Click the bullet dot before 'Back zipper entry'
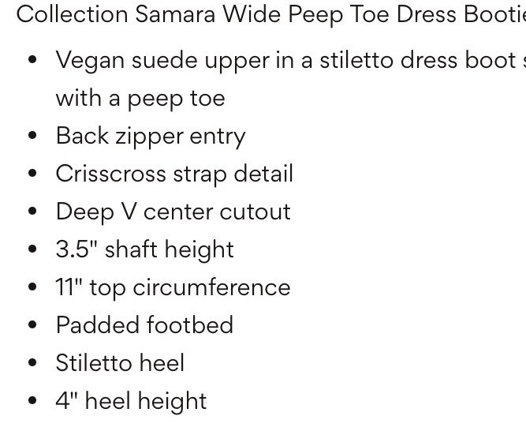Screen dimensions: 526x431 32,136
